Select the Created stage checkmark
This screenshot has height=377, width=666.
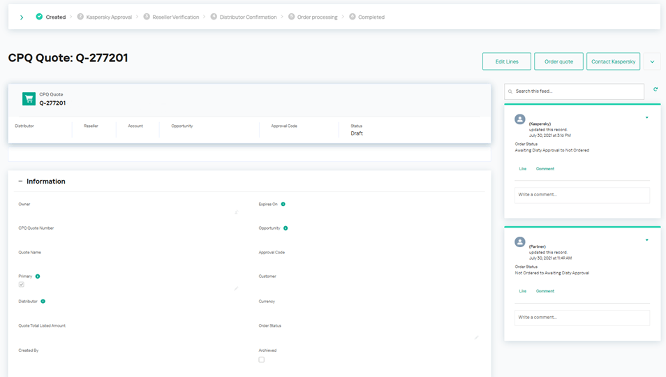coord(39,17)
